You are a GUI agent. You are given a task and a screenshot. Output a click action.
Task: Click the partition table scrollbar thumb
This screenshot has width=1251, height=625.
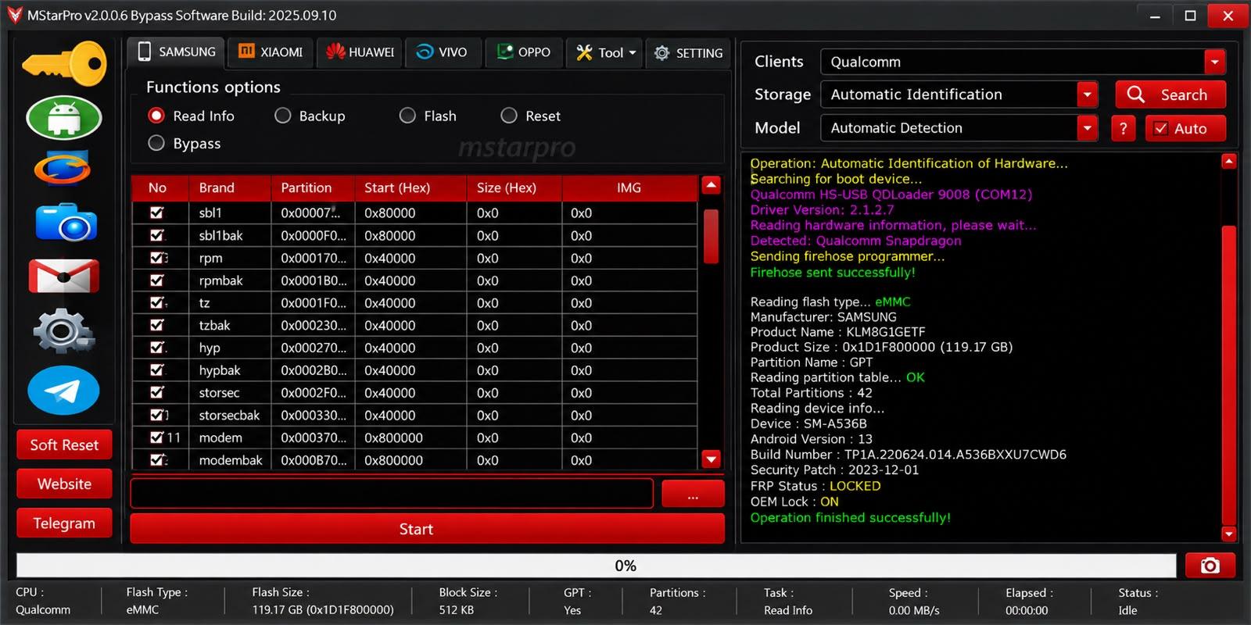pyautogui.click(x=711, y=236)
